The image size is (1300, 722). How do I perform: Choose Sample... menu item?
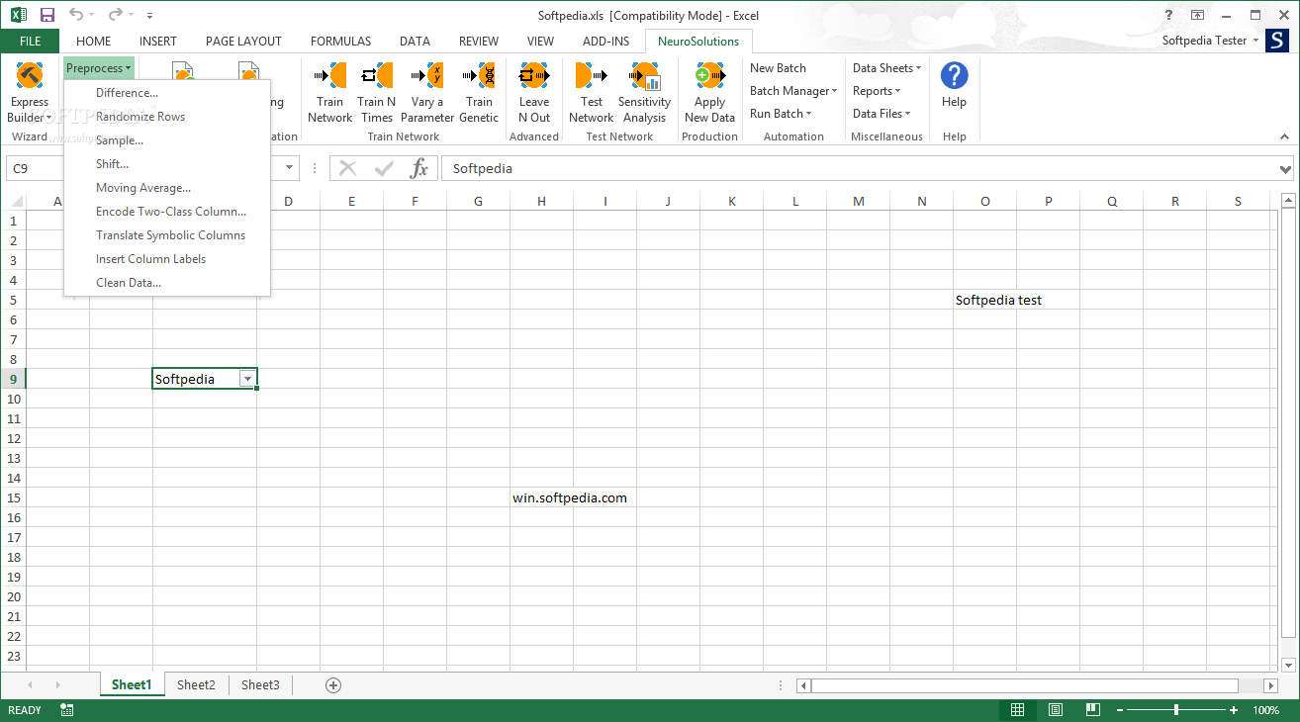(167, 140)
